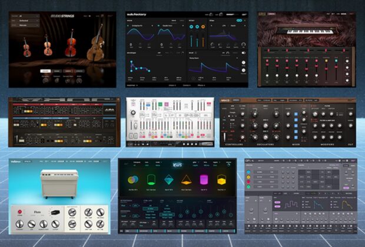
Task: Toggle the yellow button on the fur synth mixer
Action: click(326, 61)
